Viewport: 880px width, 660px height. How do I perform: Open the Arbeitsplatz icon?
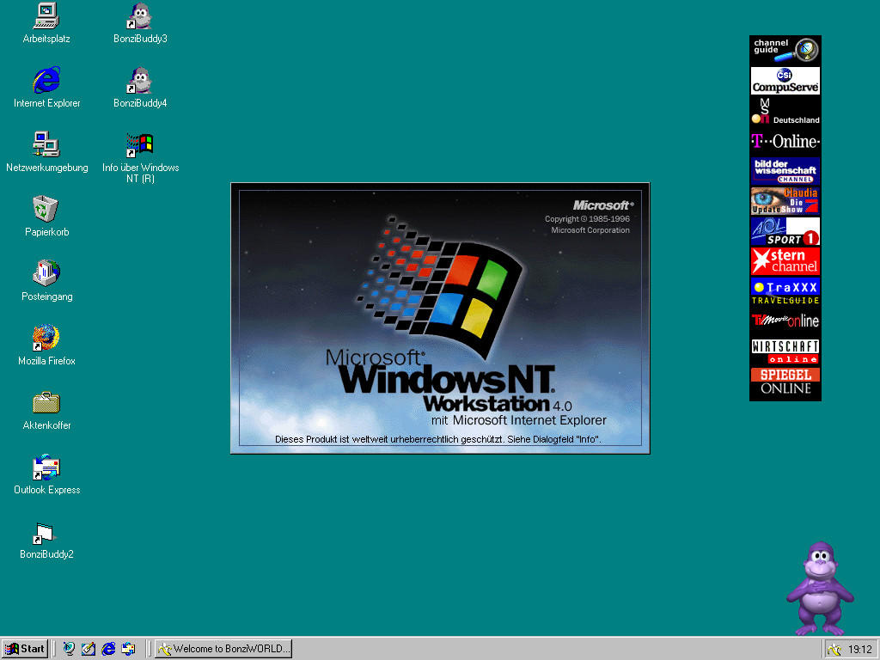[x=46, y=17]
